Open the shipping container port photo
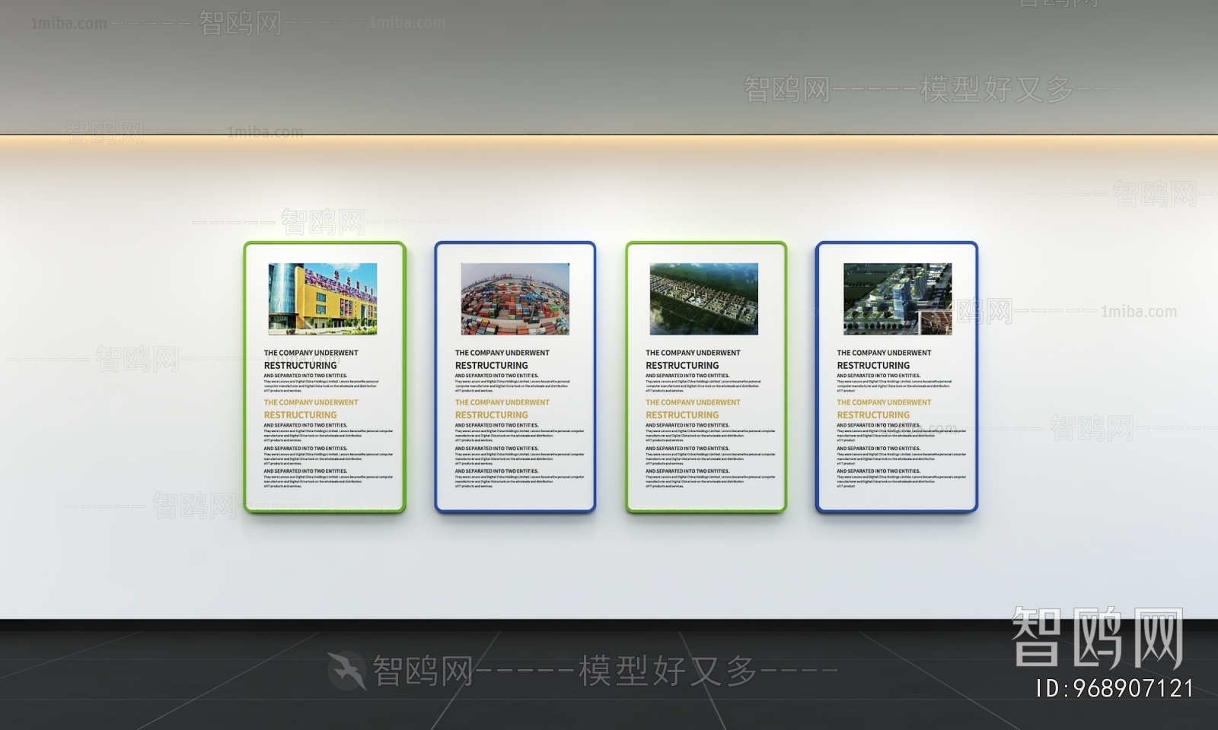1218x730 pixels. [x=515, y=299]
